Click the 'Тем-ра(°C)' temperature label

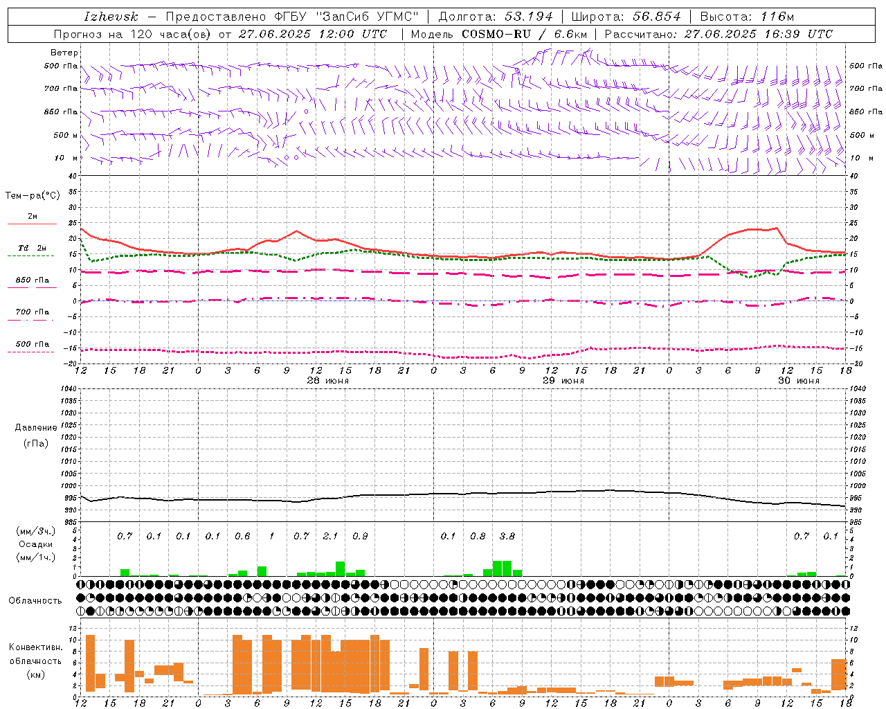pyautogui.click(x=33, y=196)
